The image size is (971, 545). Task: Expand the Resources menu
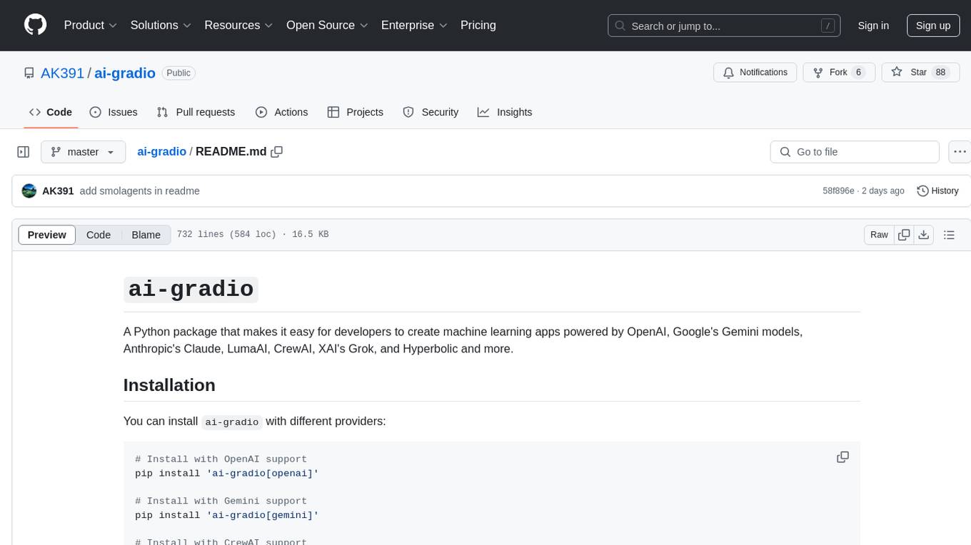pos(238,25)
